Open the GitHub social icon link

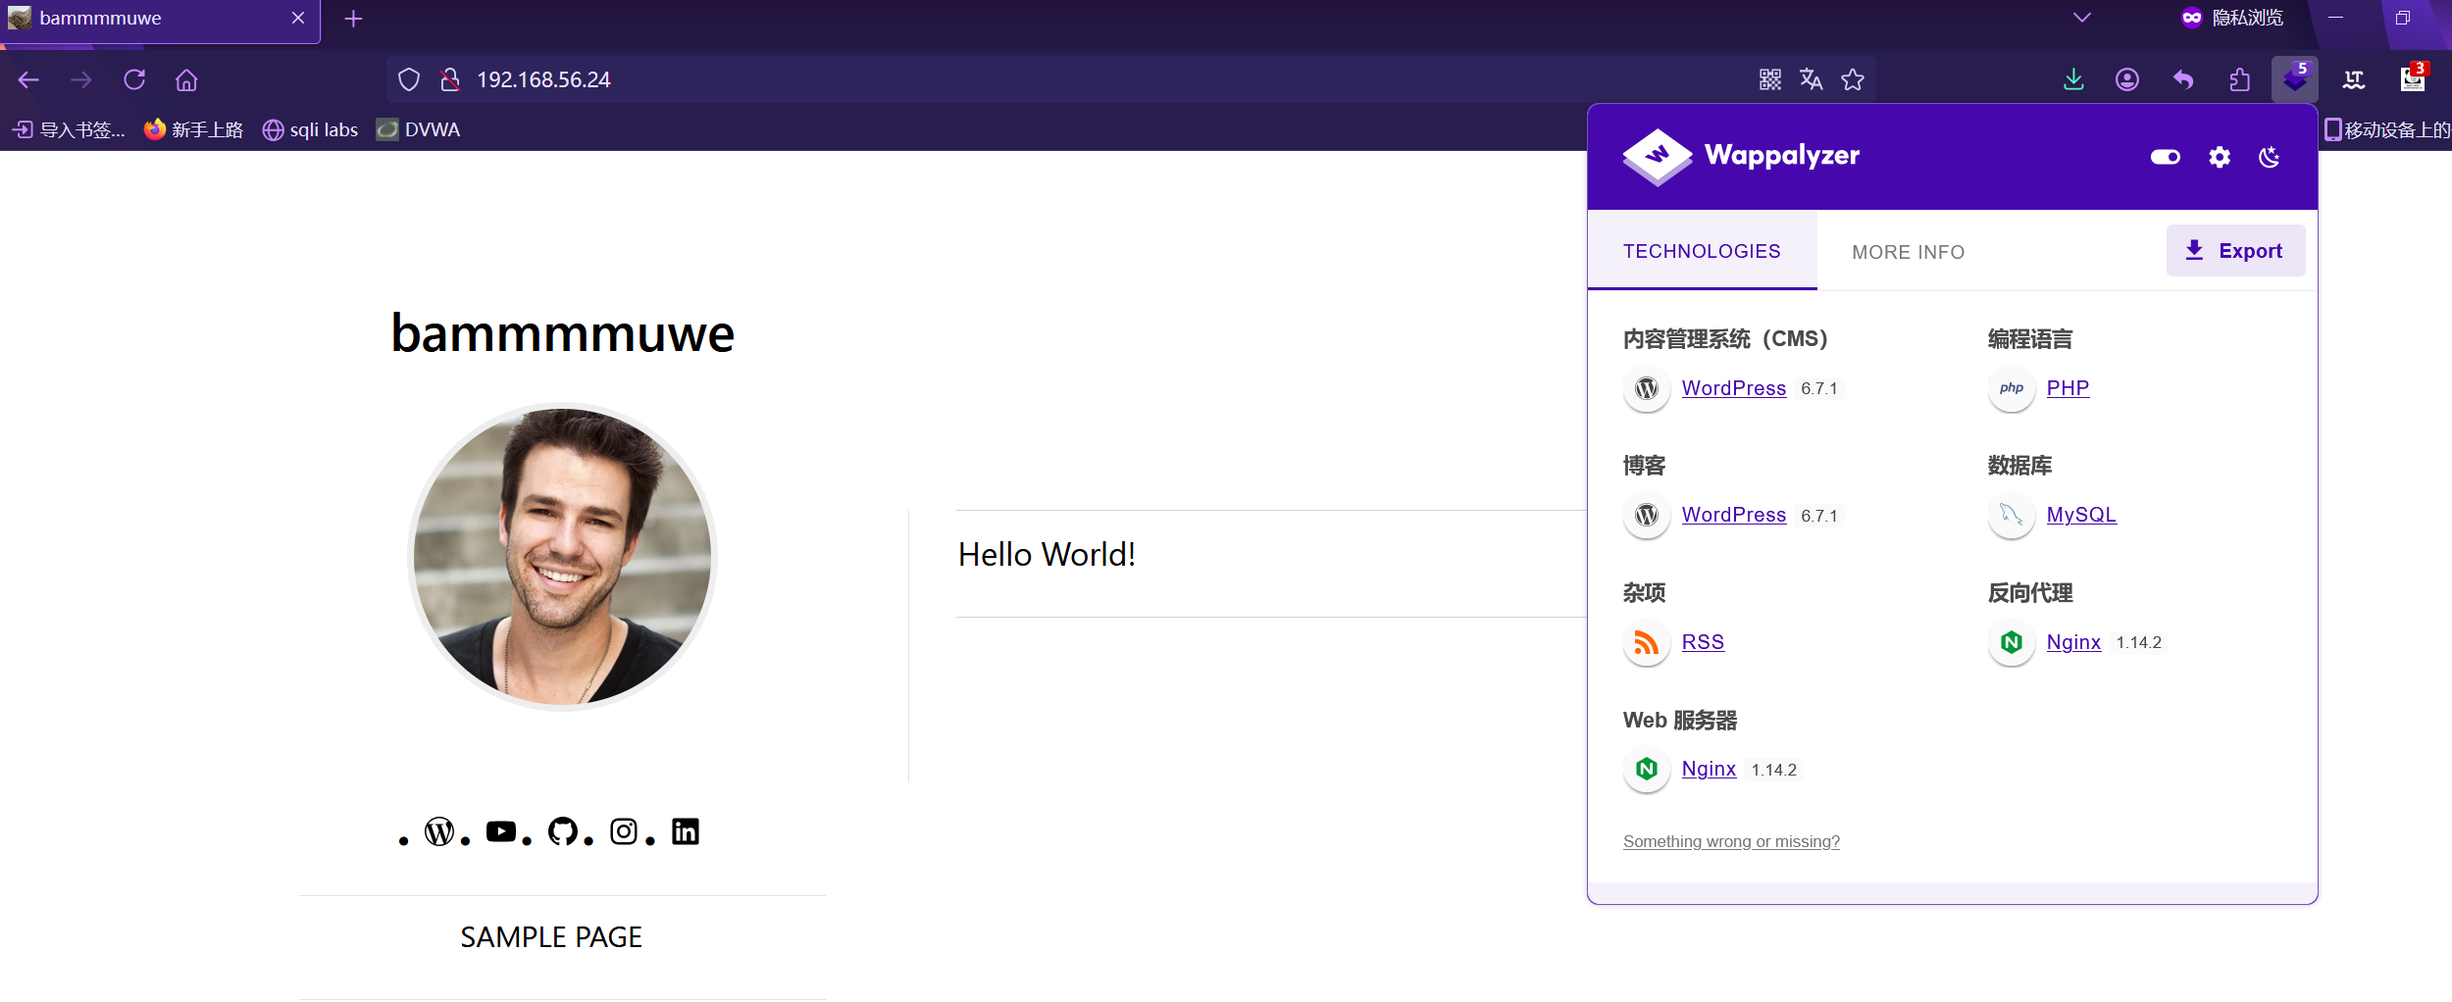coord(562,831)
